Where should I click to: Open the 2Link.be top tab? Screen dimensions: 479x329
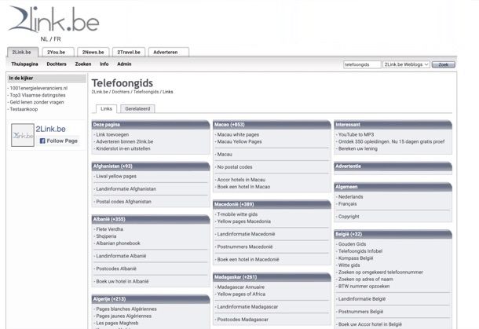(22, 53)
